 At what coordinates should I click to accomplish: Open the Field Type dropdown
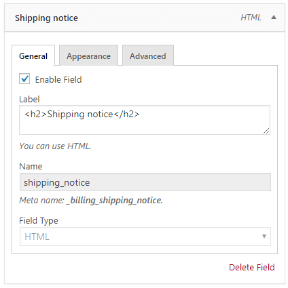point(145,236)
